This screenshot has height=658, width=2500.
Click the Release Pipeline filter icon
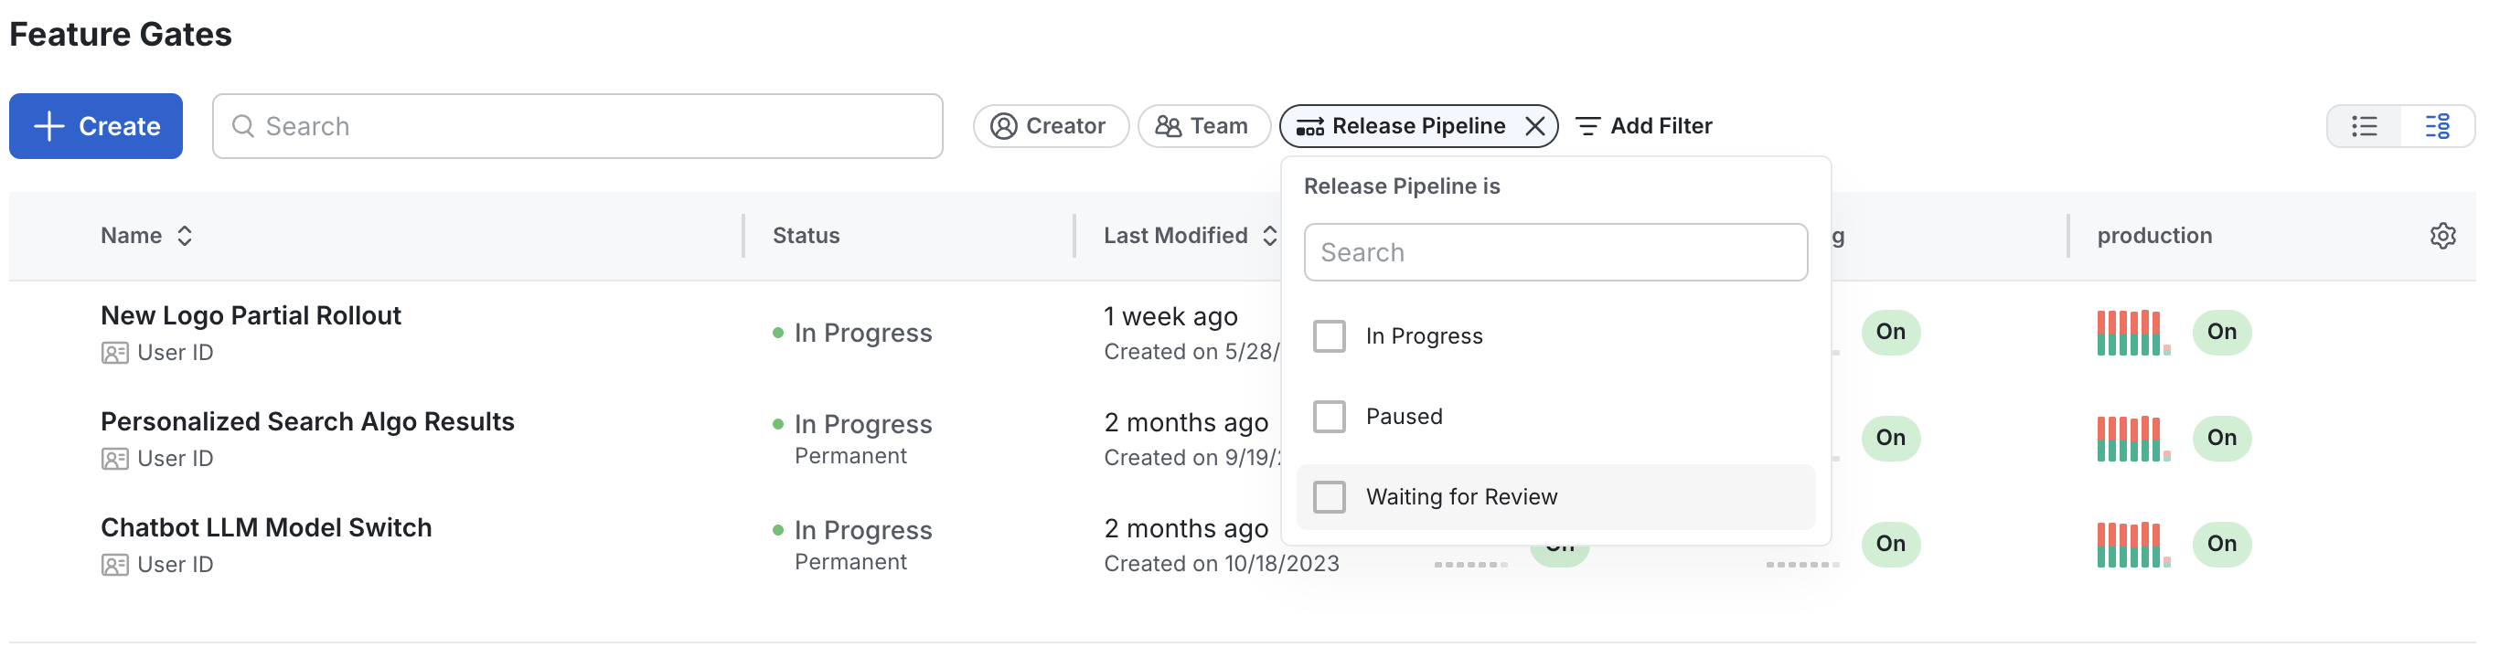pos(1309,127)
